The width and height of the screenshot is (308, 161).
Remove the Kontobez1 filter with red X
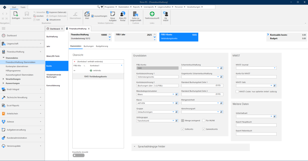point(75,62)
